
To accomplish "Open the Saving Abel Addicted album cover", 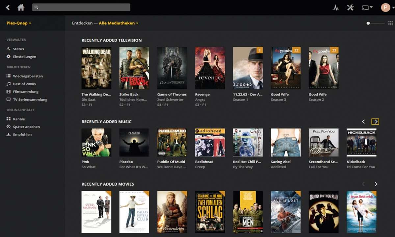I will pyautogui.click(x=286, y=143).
